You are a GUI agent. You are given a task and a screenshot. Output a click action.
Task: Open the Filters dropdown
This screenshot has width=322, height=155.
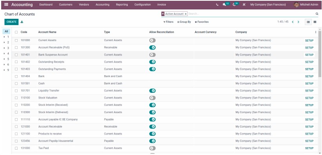[168, 22]
